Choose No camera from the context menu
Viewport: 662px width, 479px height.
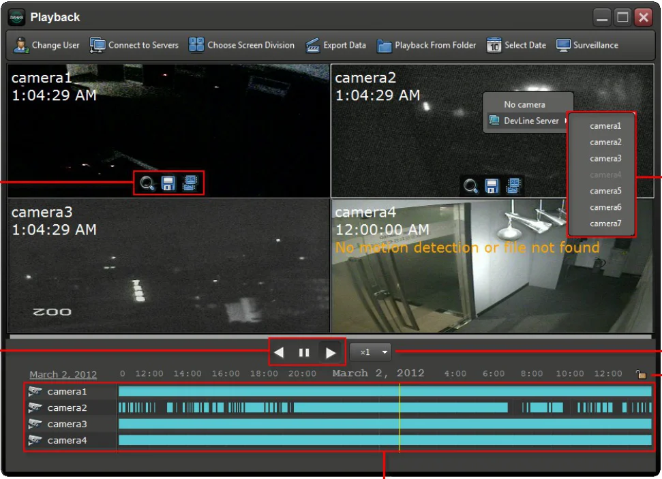coord(524,104)
